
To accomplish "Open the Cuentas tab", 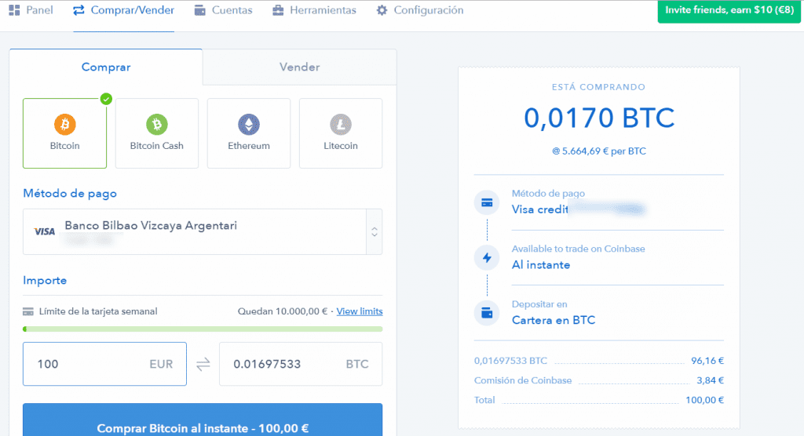I will coord(223,10).
